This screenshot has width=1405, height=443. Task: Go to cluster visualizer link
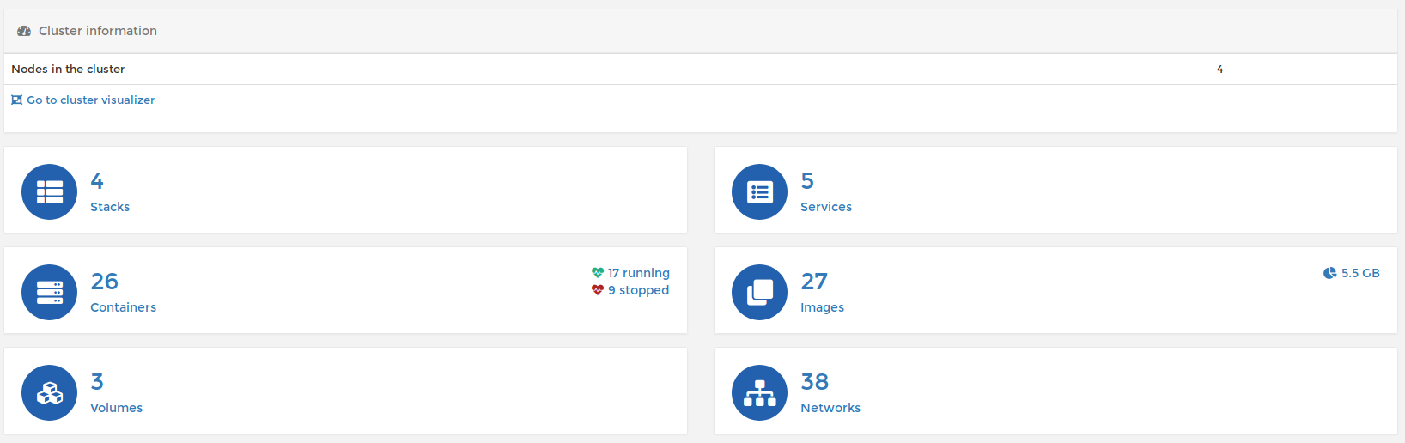[90, 100]
